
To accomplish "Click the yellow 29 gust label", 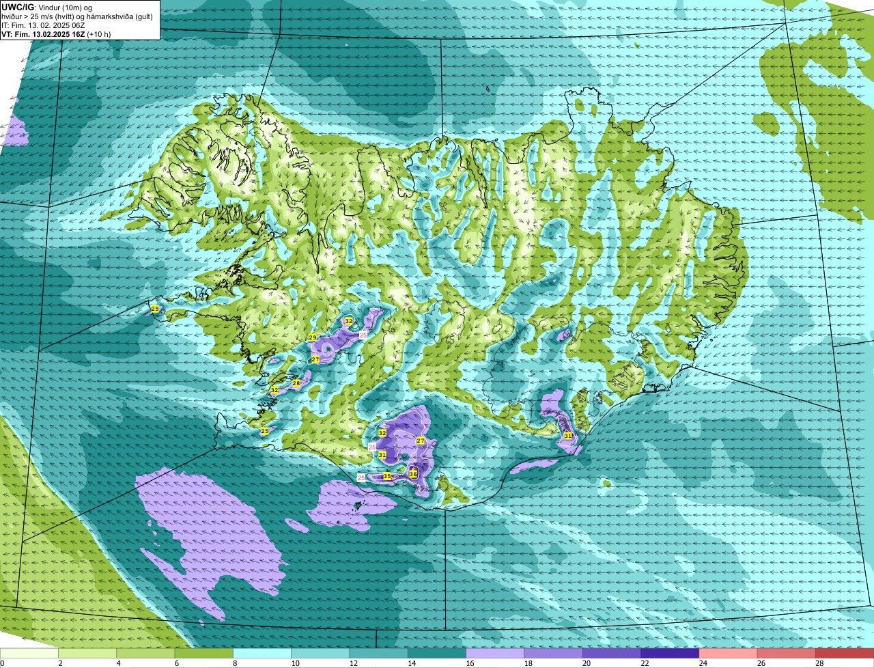I will coord(313,337).
